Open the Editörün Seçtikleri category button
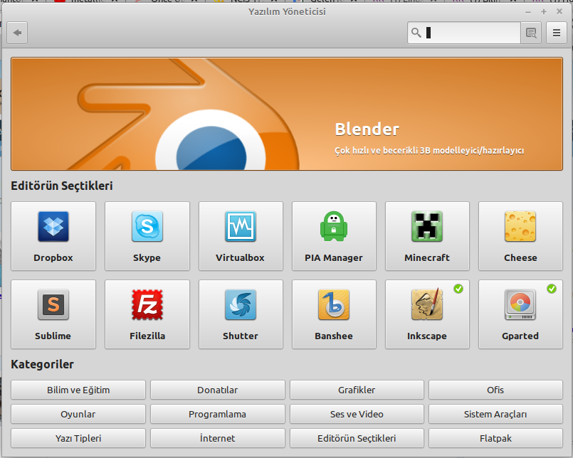Screen dimensions: 573x458 pyautogui.click(x=357, y=438)
